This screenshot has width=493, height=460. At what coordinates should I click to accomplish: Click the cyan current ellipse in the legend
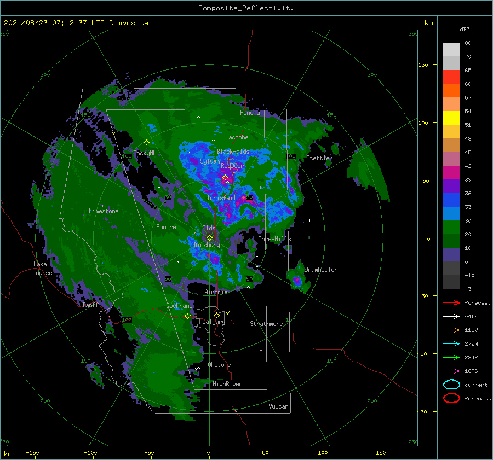point(451,385)
